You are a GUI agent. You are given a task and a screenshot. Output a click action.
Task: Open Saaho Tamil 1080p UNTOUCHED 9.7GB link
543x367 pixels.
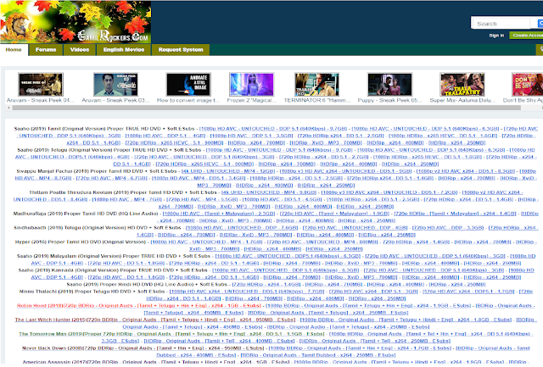point(273,129)
